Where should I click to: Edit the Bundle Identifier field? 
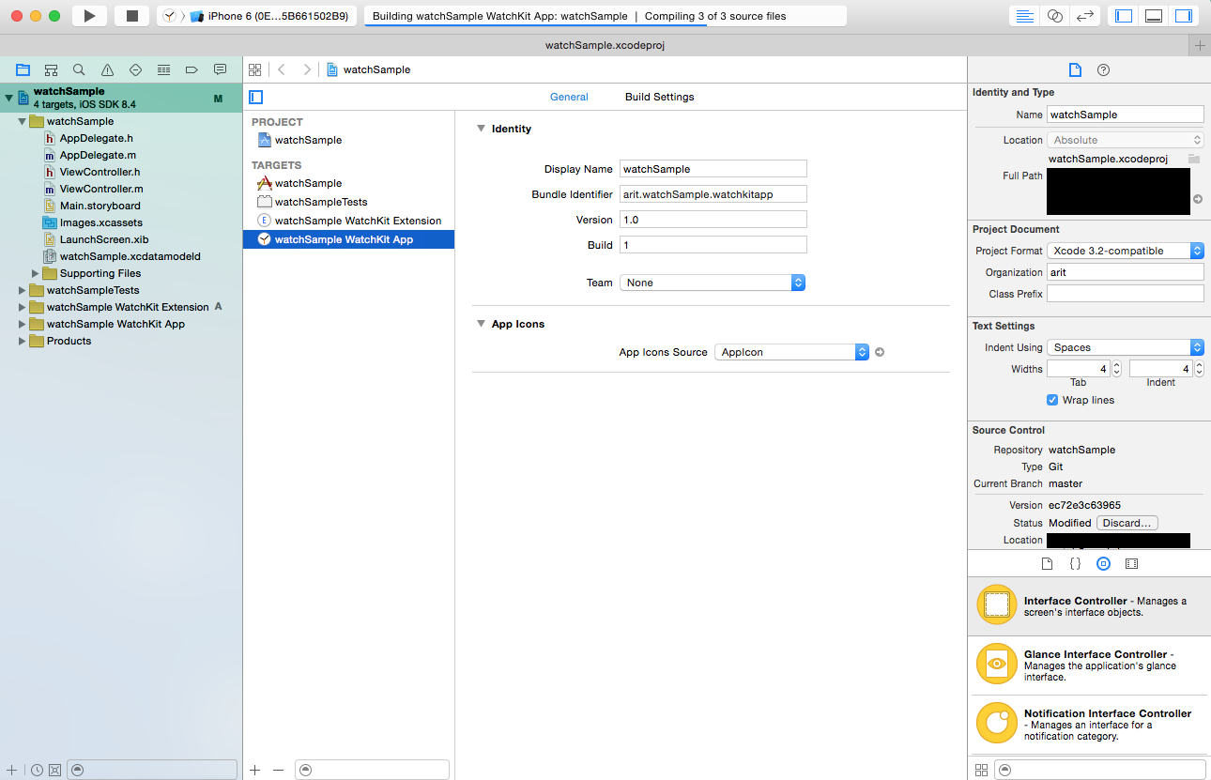713,193
